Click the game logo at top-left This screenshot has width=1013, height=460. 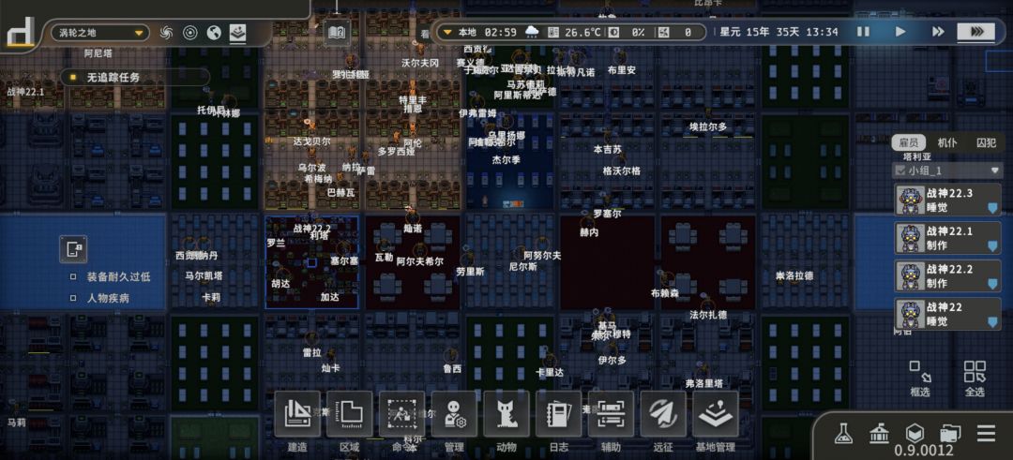tap(21, 30)
